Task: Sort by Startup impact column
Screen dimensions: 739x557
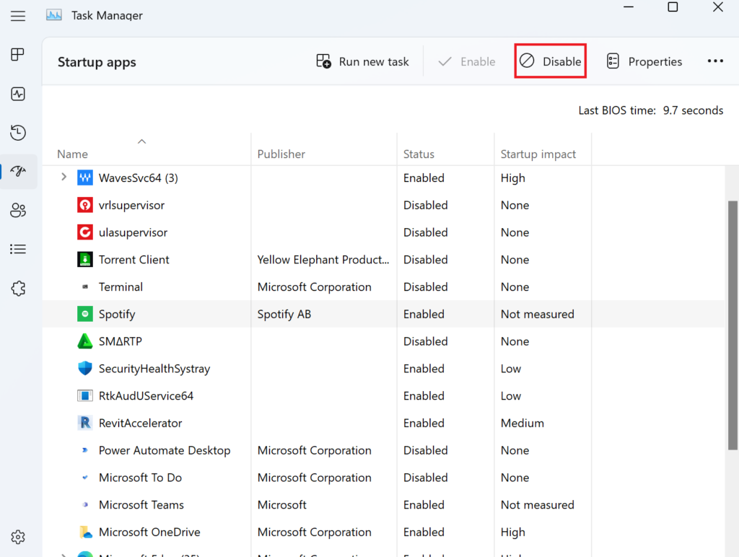Action: tap(538, 154)
